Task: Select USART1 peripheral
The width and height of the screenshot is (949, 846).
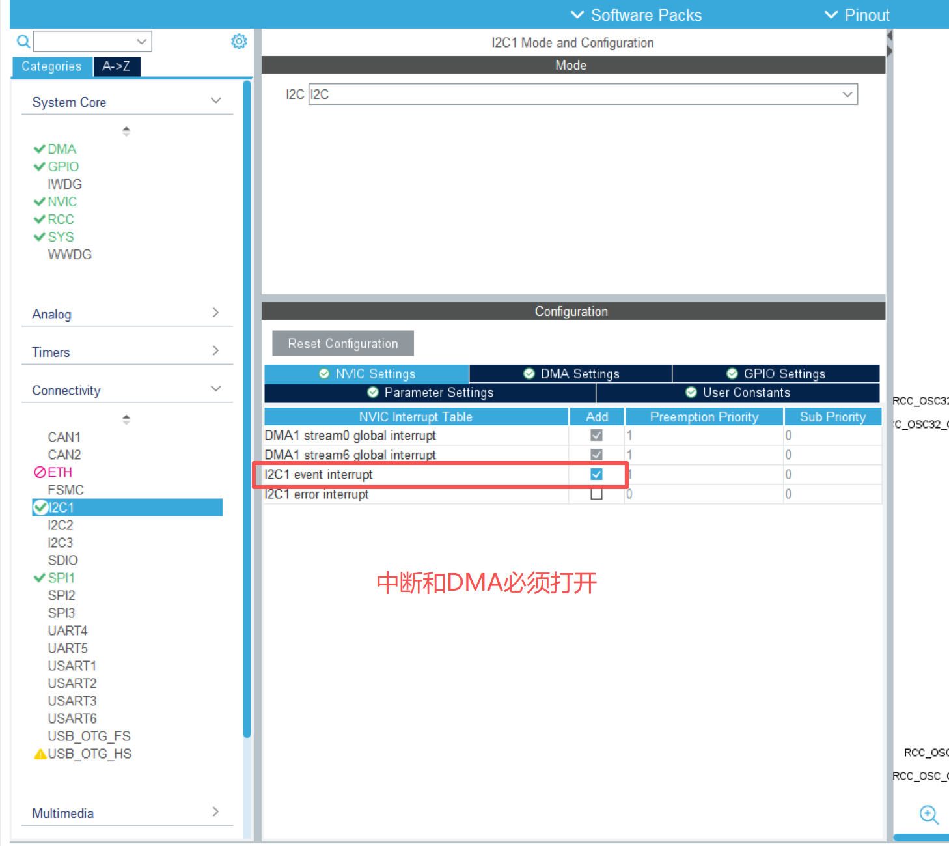Action: (72, 666)
